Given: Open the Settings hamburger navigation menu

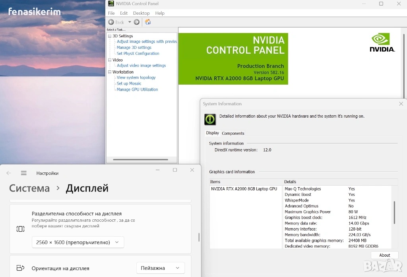Looking at the screenshot, I should click(x=24, y=173).
